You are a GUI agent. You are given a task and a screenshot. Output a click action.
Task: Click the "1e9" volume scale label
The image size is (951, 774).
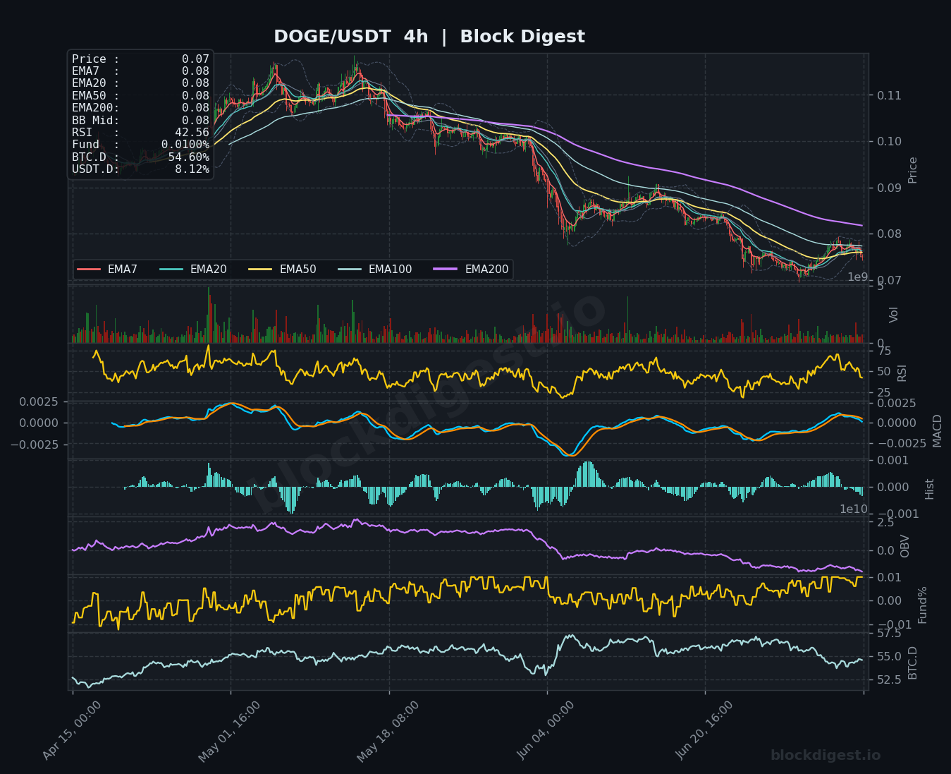pos(858,277)
